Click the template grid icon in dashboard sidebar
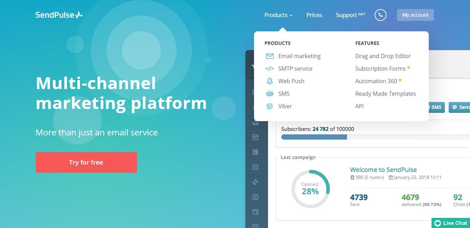This screenshot has width=470, height=228. coord(255,152)
